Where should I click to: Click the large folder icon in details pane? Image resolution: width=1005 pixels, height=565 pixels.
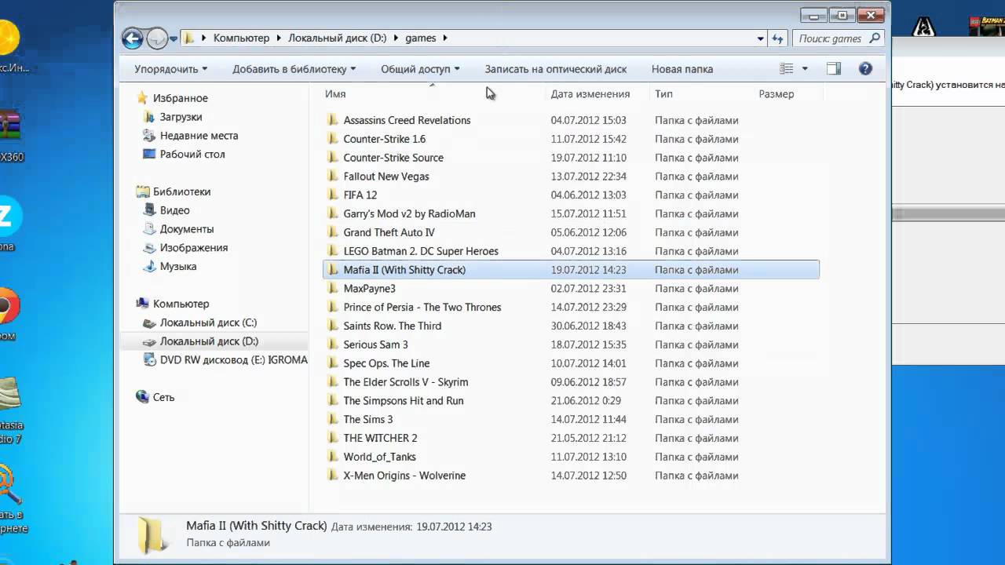click(152, 535)
